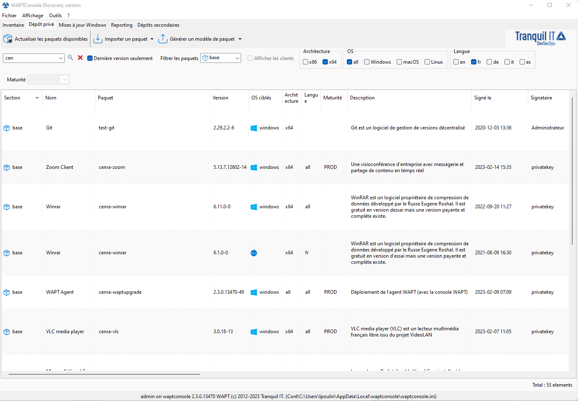The image size is (578, 401).
Task: Click package icon in Winrar 6.1.0-0 row
Action: point(7,253)
